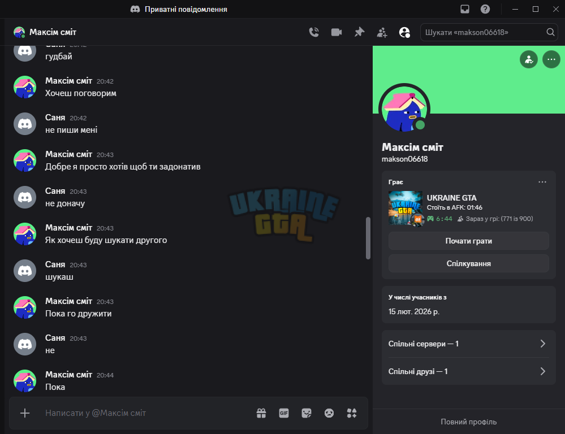Click Саня avatar beside 'шукаш'
Image resolution: width=565 pixels, height=434 pixels.
point(25,271)
